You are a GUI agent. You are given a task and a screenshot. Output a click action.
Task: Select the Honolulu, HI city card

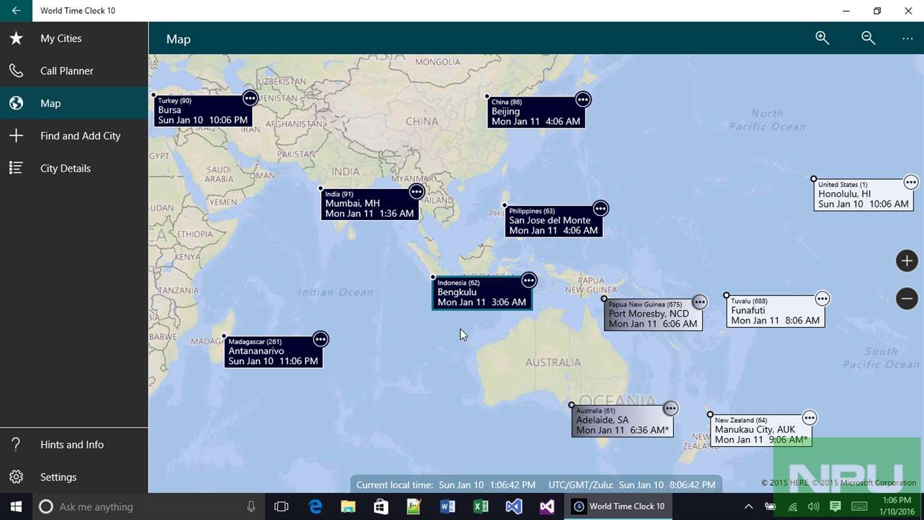[x=864, y=195]
